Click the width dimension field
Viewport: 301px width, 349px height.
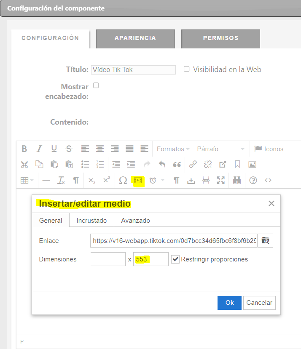tap(108, 259)
